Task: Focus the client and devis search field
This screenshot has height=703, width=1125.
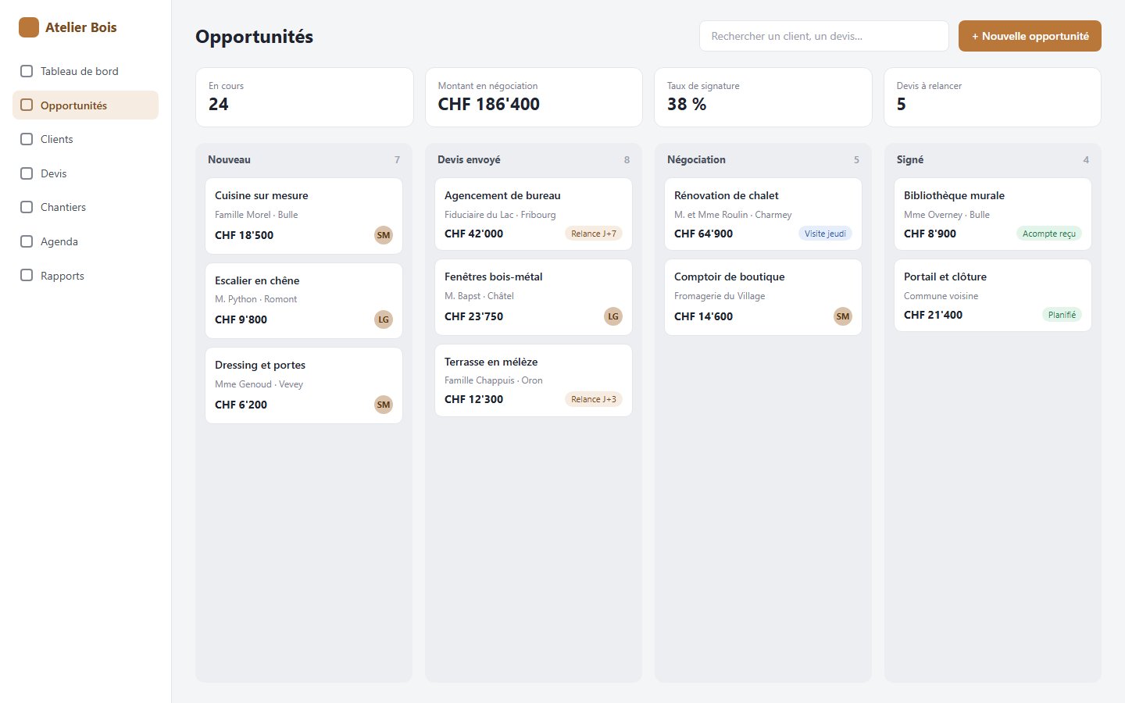Action: pos(824,36)
